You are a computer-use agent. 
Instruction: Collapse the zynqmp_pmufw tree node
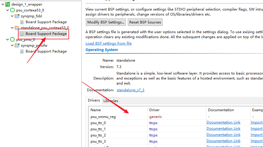point(12,45)
